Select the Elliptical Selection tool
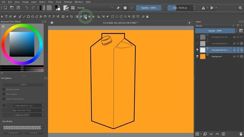Viewport: 244px width, 137px height. click(117, 17)
